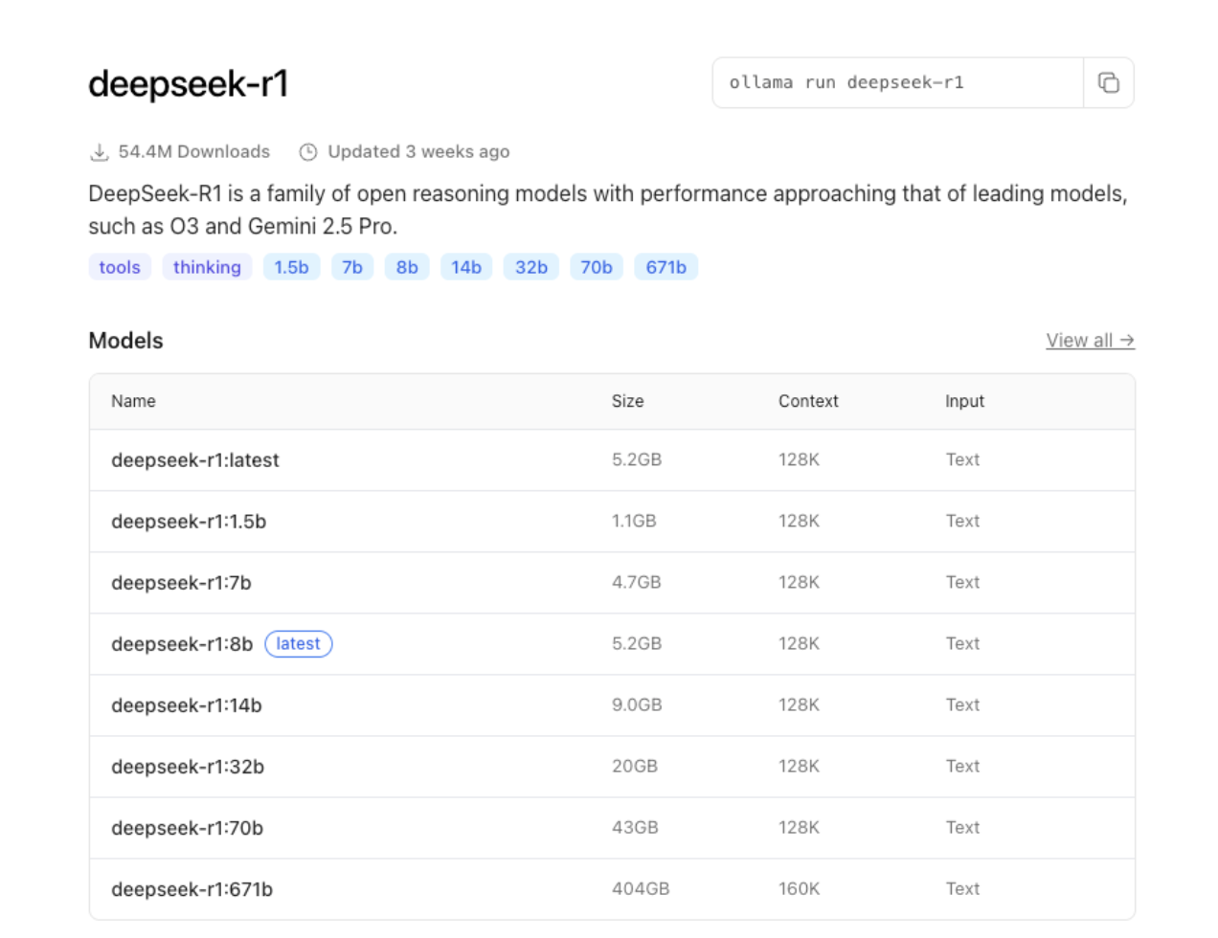Screen dimensions: 1218x938
Task: Click the Updated 3 weeks ago text
Action: (418, 151)
